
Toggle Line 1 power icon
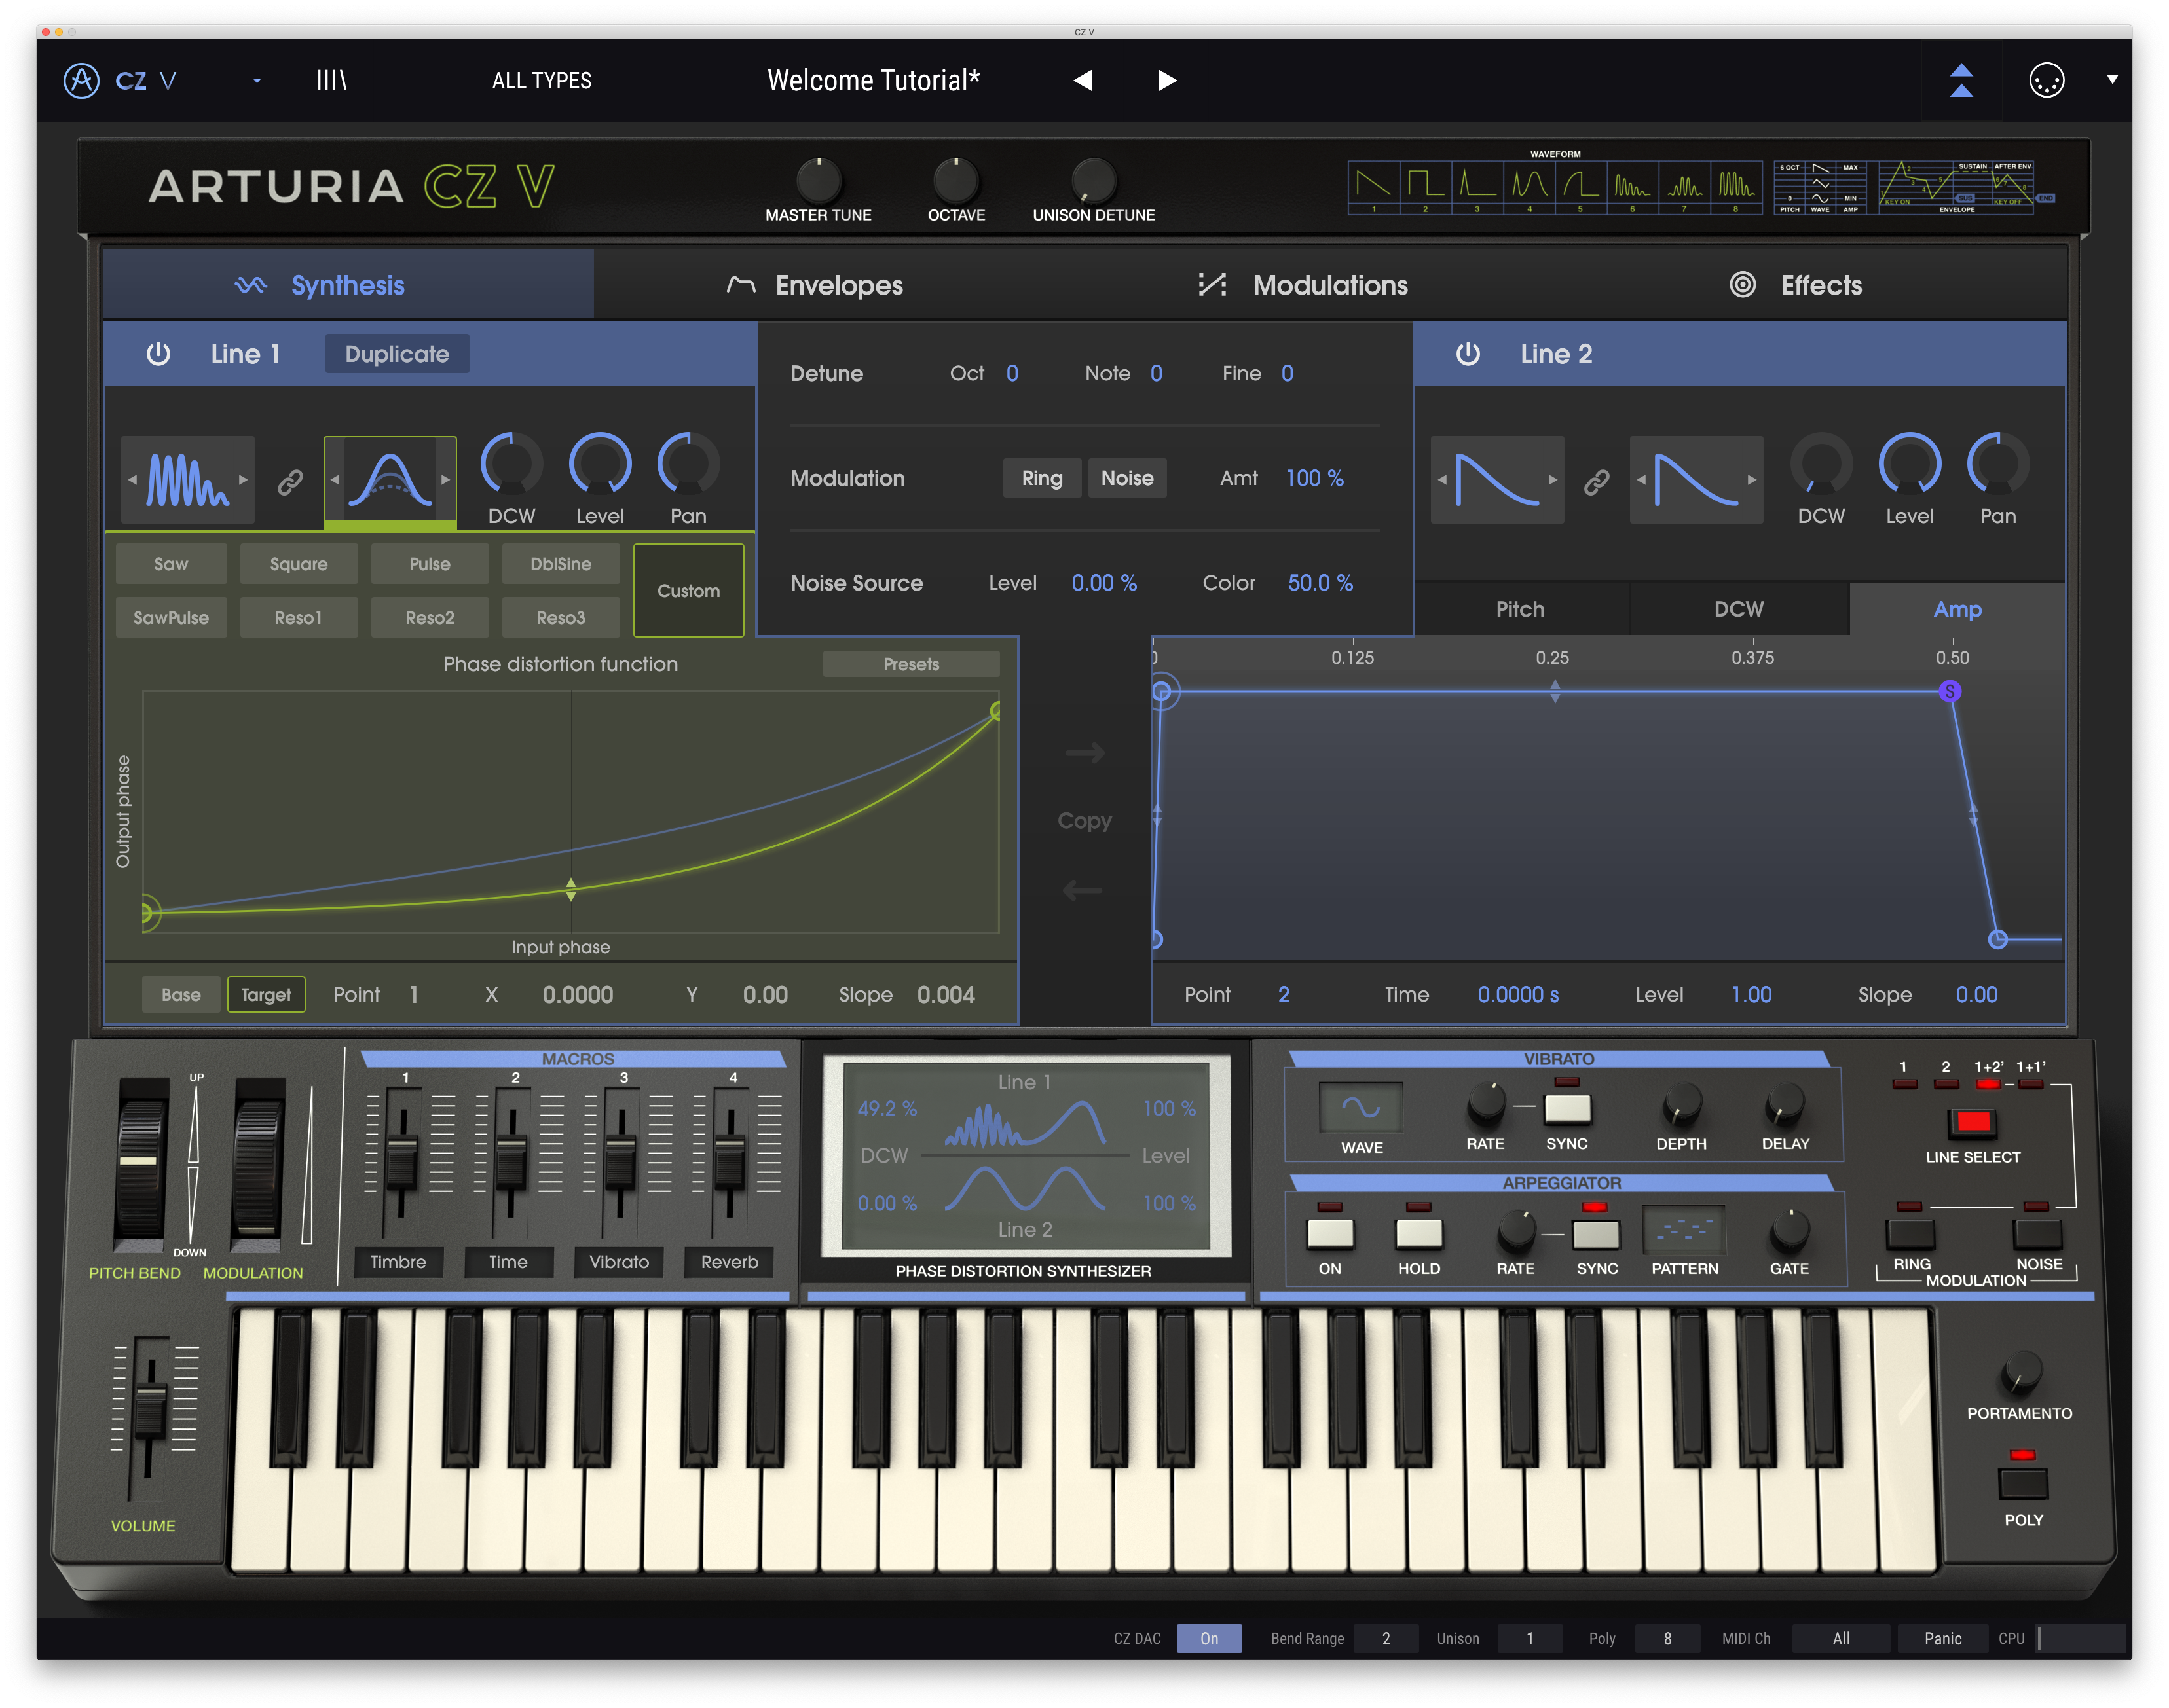[x=158, y=354]
